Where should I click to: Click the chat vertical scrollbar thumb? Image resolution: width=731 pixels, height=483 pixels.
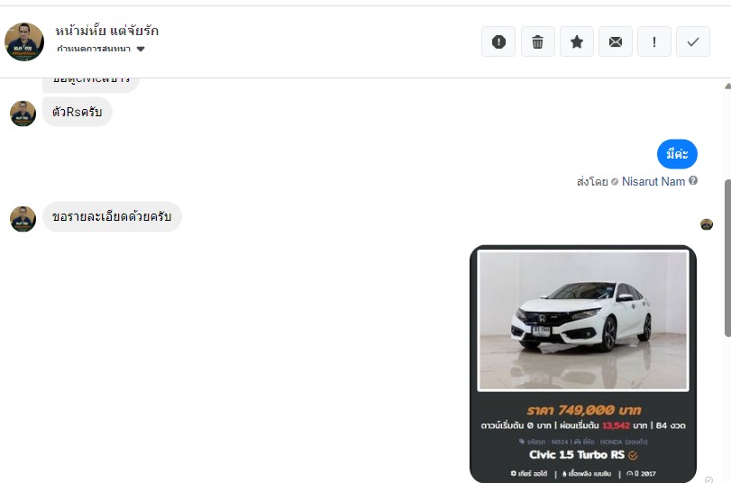pos(727,258)
